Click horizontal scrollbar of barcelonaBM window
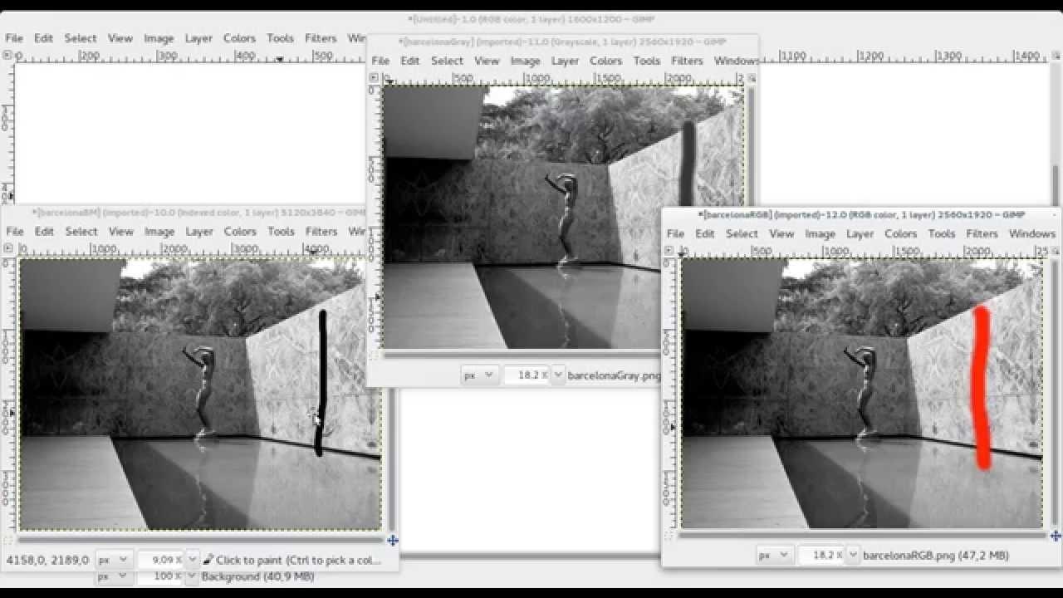The width and height of the screenshot is (1063, 598). click(x=199, y=540)
